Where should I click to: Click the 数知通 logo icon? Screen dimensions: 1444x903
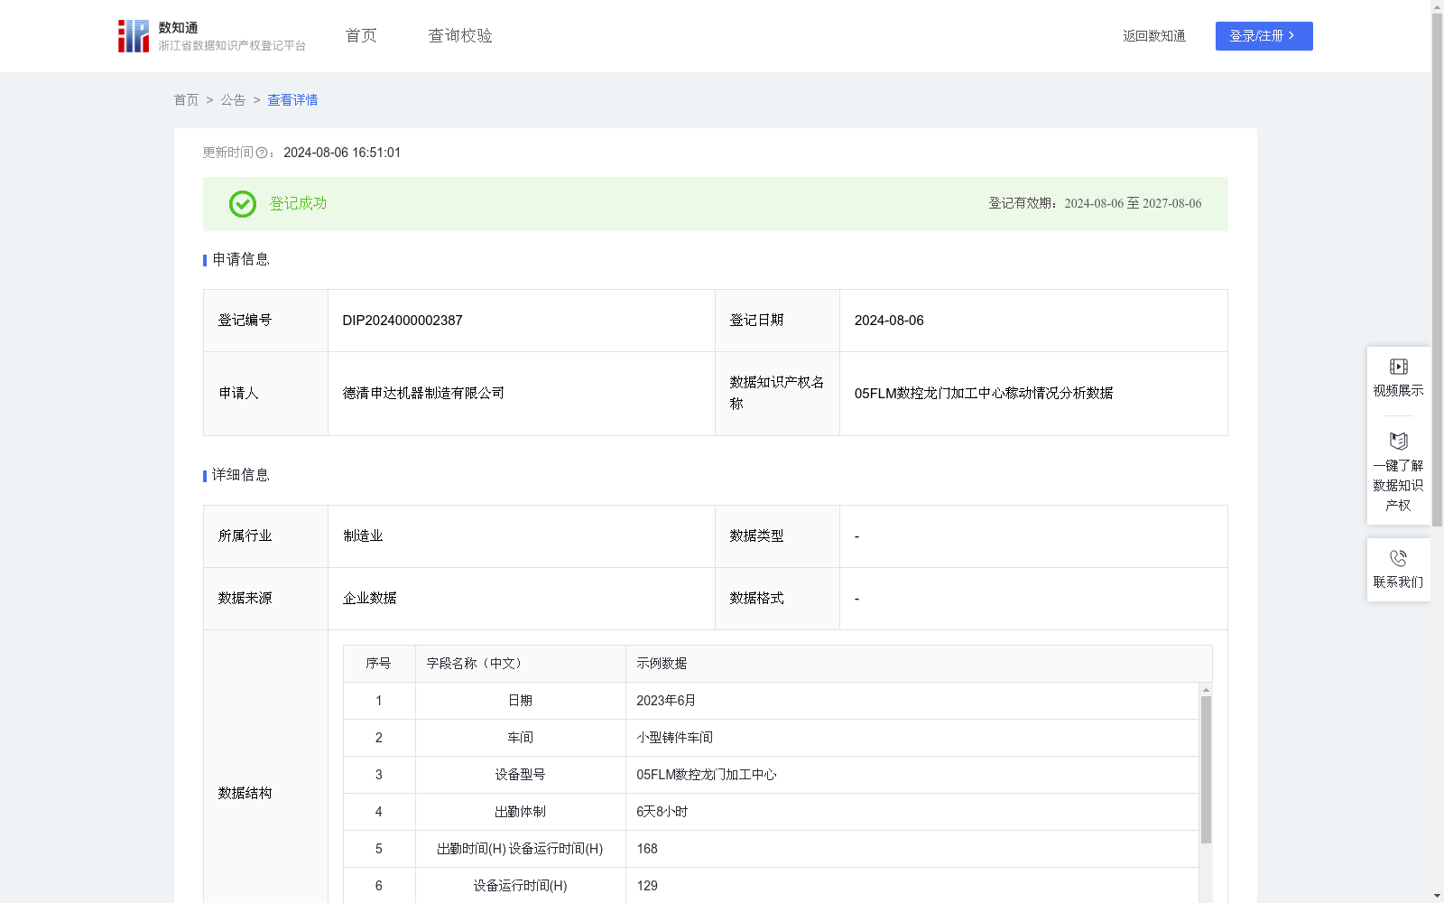point(134,36)
